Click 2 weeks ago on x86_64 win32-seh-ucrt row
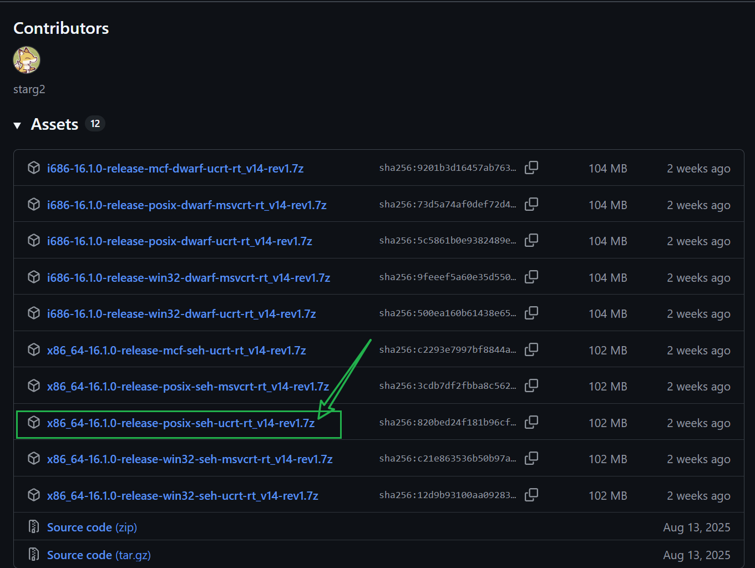This screenshot has height=568, width=755. pyautogui.click(x=698, y=496)
